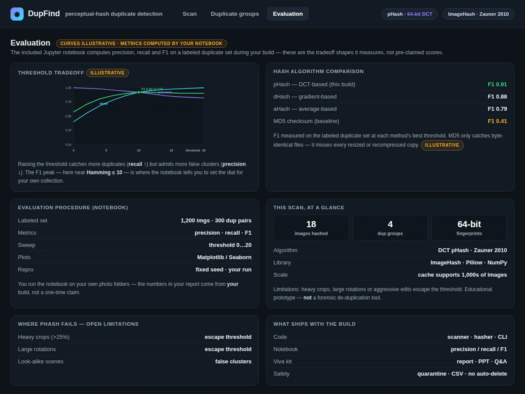Click the 64-bit fingerprints tile
Screen dimensions: 525x394
click(469, 228)
